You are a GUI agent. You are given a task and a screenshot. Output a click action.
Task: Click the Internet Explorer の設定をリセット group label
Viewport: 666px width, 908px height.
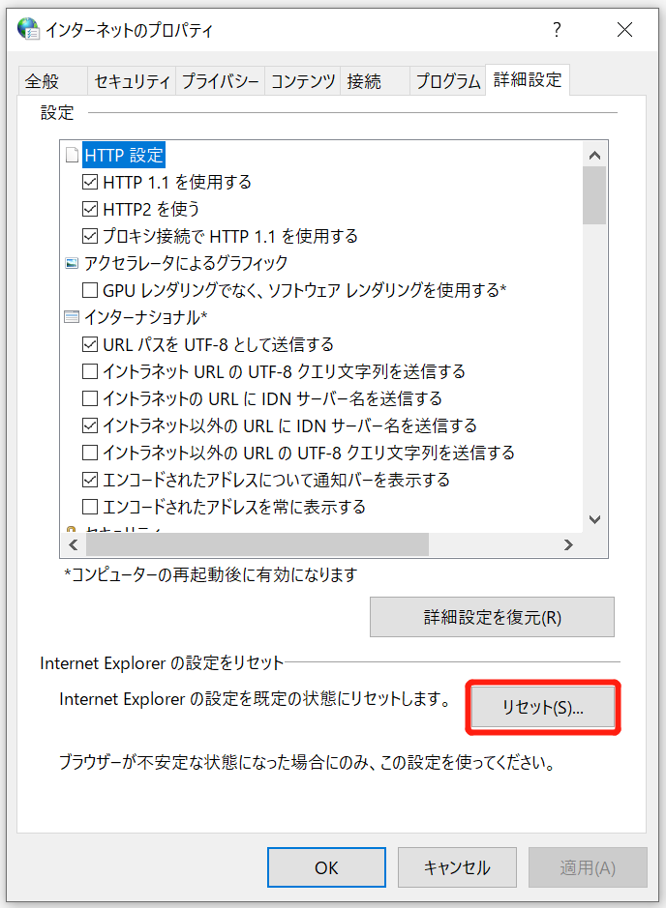coord(162,663)
